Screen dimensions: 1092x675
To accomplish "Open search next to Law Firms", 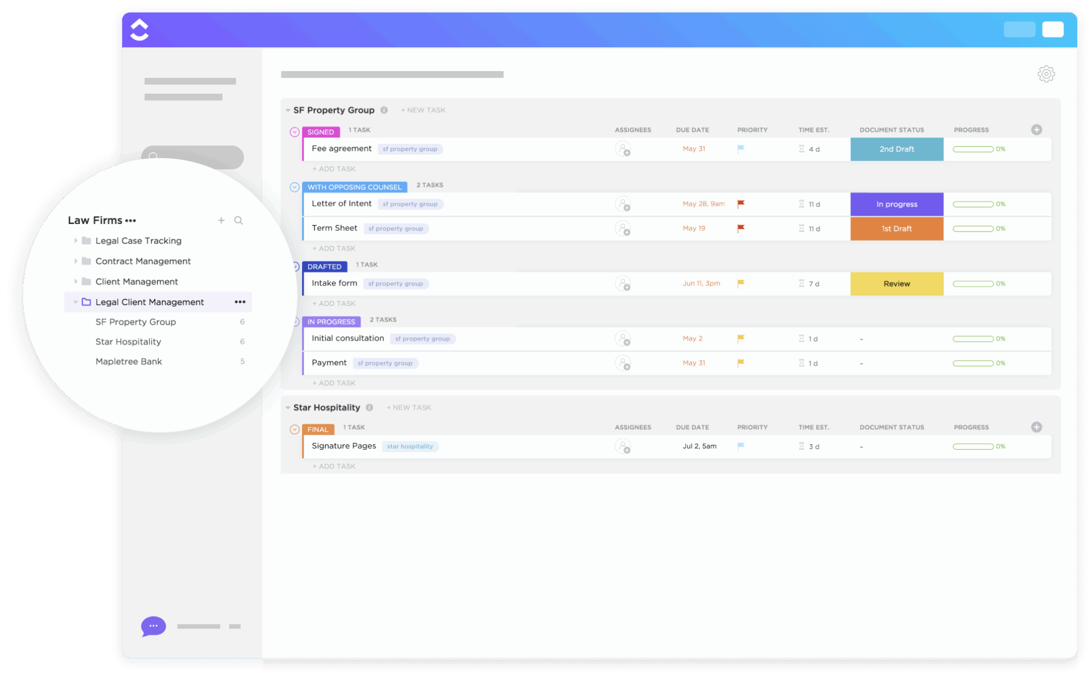I will click(x=238, y=220).
